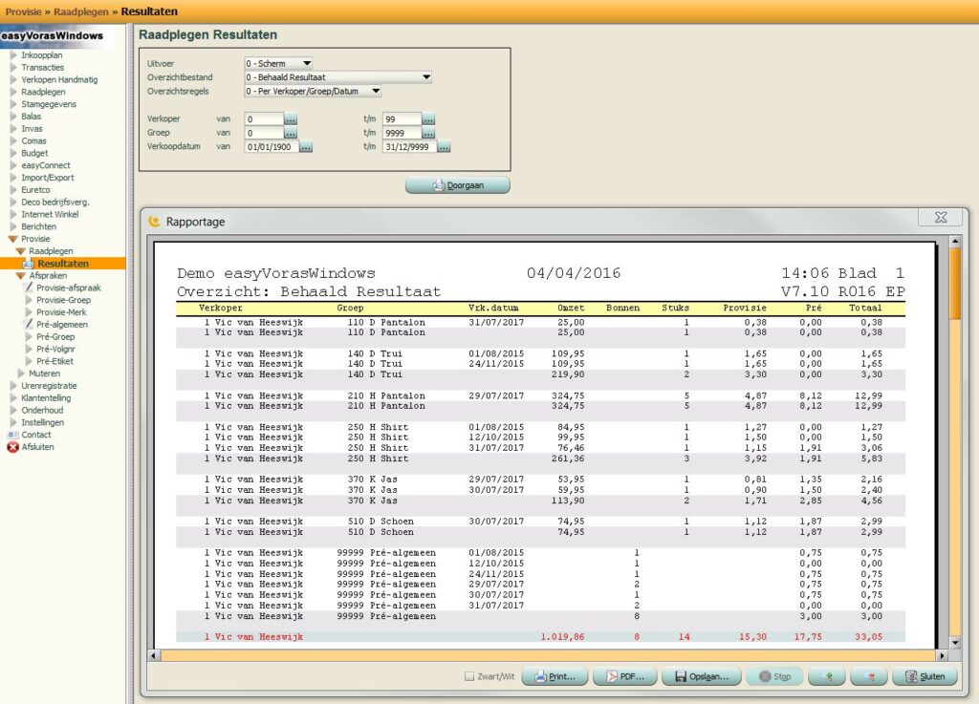
Task: Close the Rapportage panel with X
Action: coord(941,217)
